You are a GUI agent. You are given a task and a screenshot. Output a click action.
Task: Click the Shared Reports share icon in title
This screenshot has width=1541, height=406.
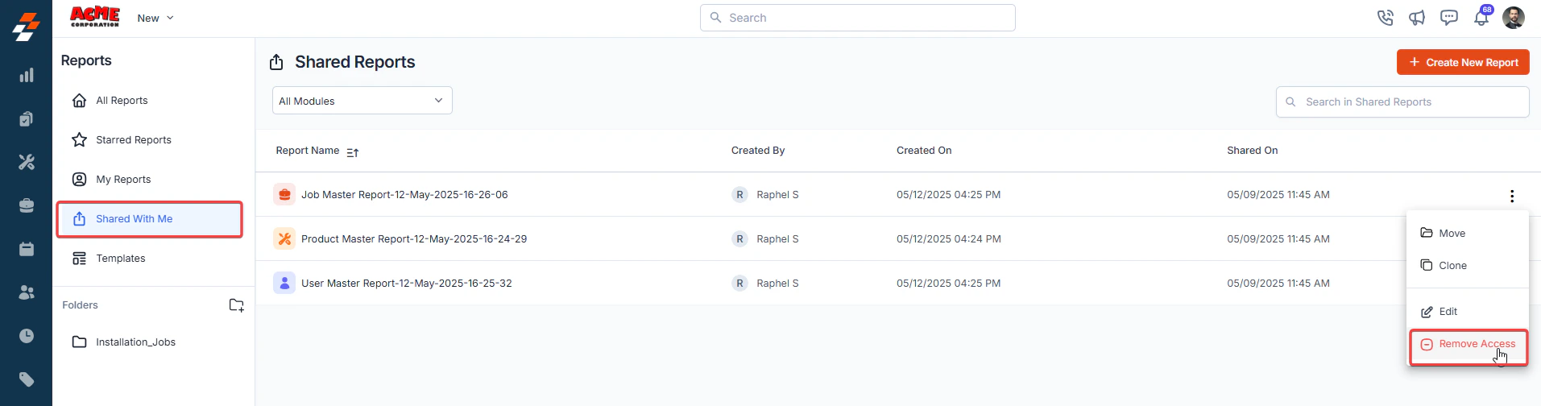[276, 62]
